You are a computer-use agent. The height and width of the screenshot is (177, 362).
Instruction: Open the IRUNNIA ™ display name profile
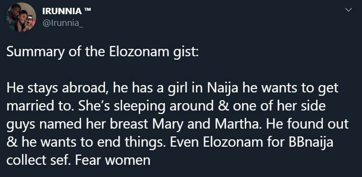pos(66,11)
